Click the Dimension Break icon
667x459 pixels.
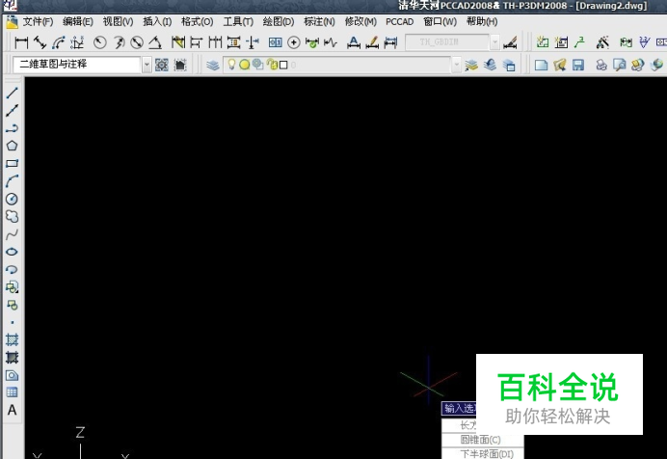[x=253, y=42]
